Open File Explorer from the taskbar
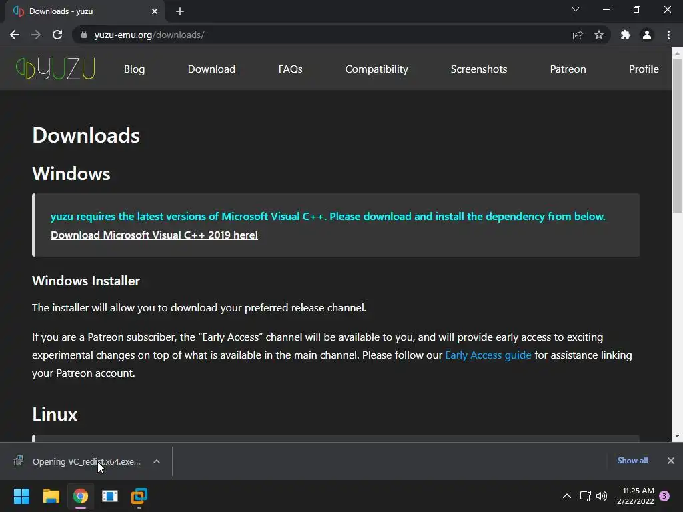 click(x=51, y=496)
